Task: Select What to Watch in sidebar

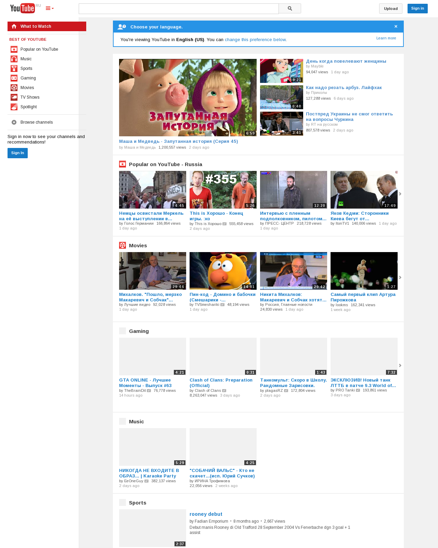Action: [x=47, y=26]
